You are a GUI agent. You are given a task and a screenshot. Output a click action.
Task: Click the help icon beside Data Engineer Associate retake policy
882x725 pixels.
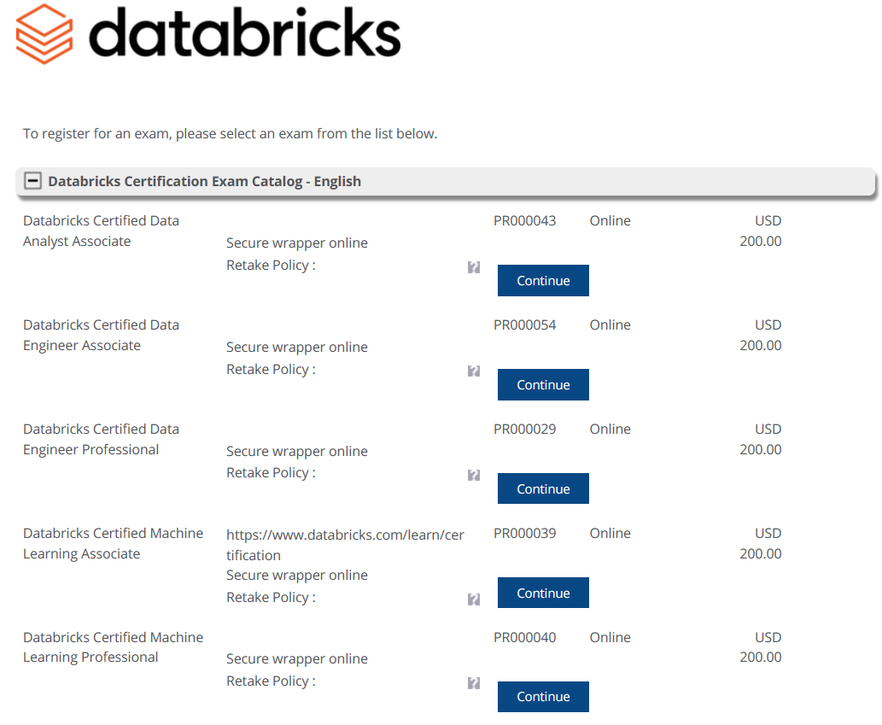coord(473,371)
